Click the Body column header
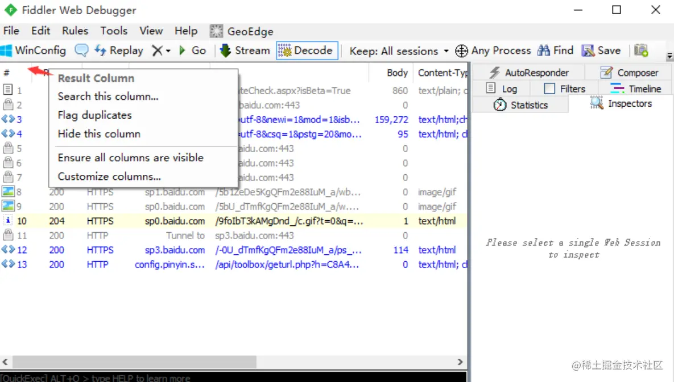Screen dimensions: 674x382 click(x=397, y=73)
